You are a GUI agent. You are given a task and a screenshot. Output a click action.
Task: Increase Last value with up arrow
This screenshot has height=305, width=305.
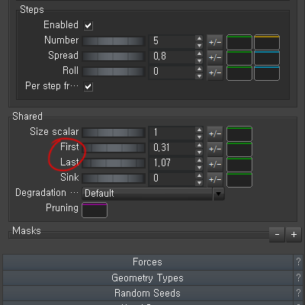click(199, 160)
